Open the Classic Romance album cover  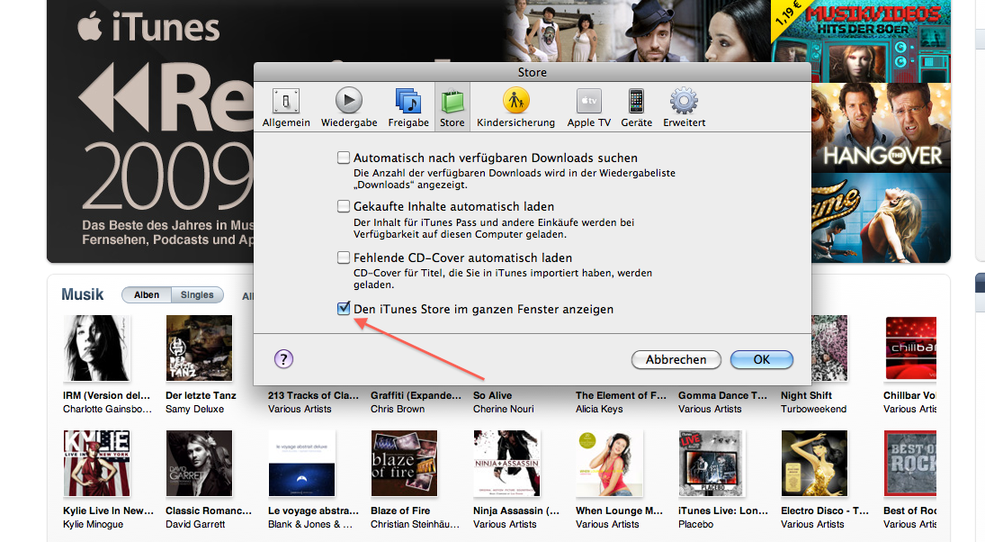[x=199, y=464]
